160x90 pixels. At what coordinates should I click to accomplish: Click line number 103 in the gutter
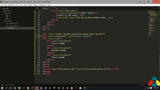pyautogui.click(x=38, y=69)
